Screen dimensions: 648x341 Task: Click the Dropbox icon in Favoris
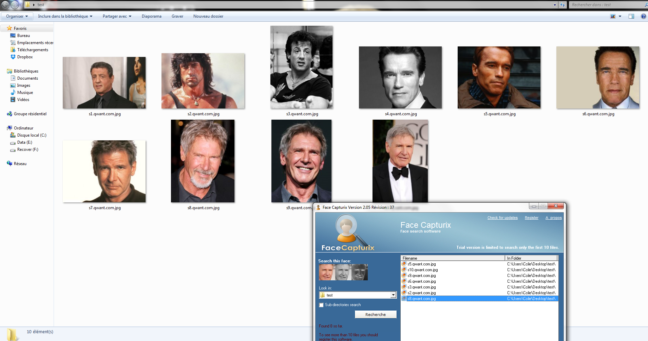click(13, 57)
